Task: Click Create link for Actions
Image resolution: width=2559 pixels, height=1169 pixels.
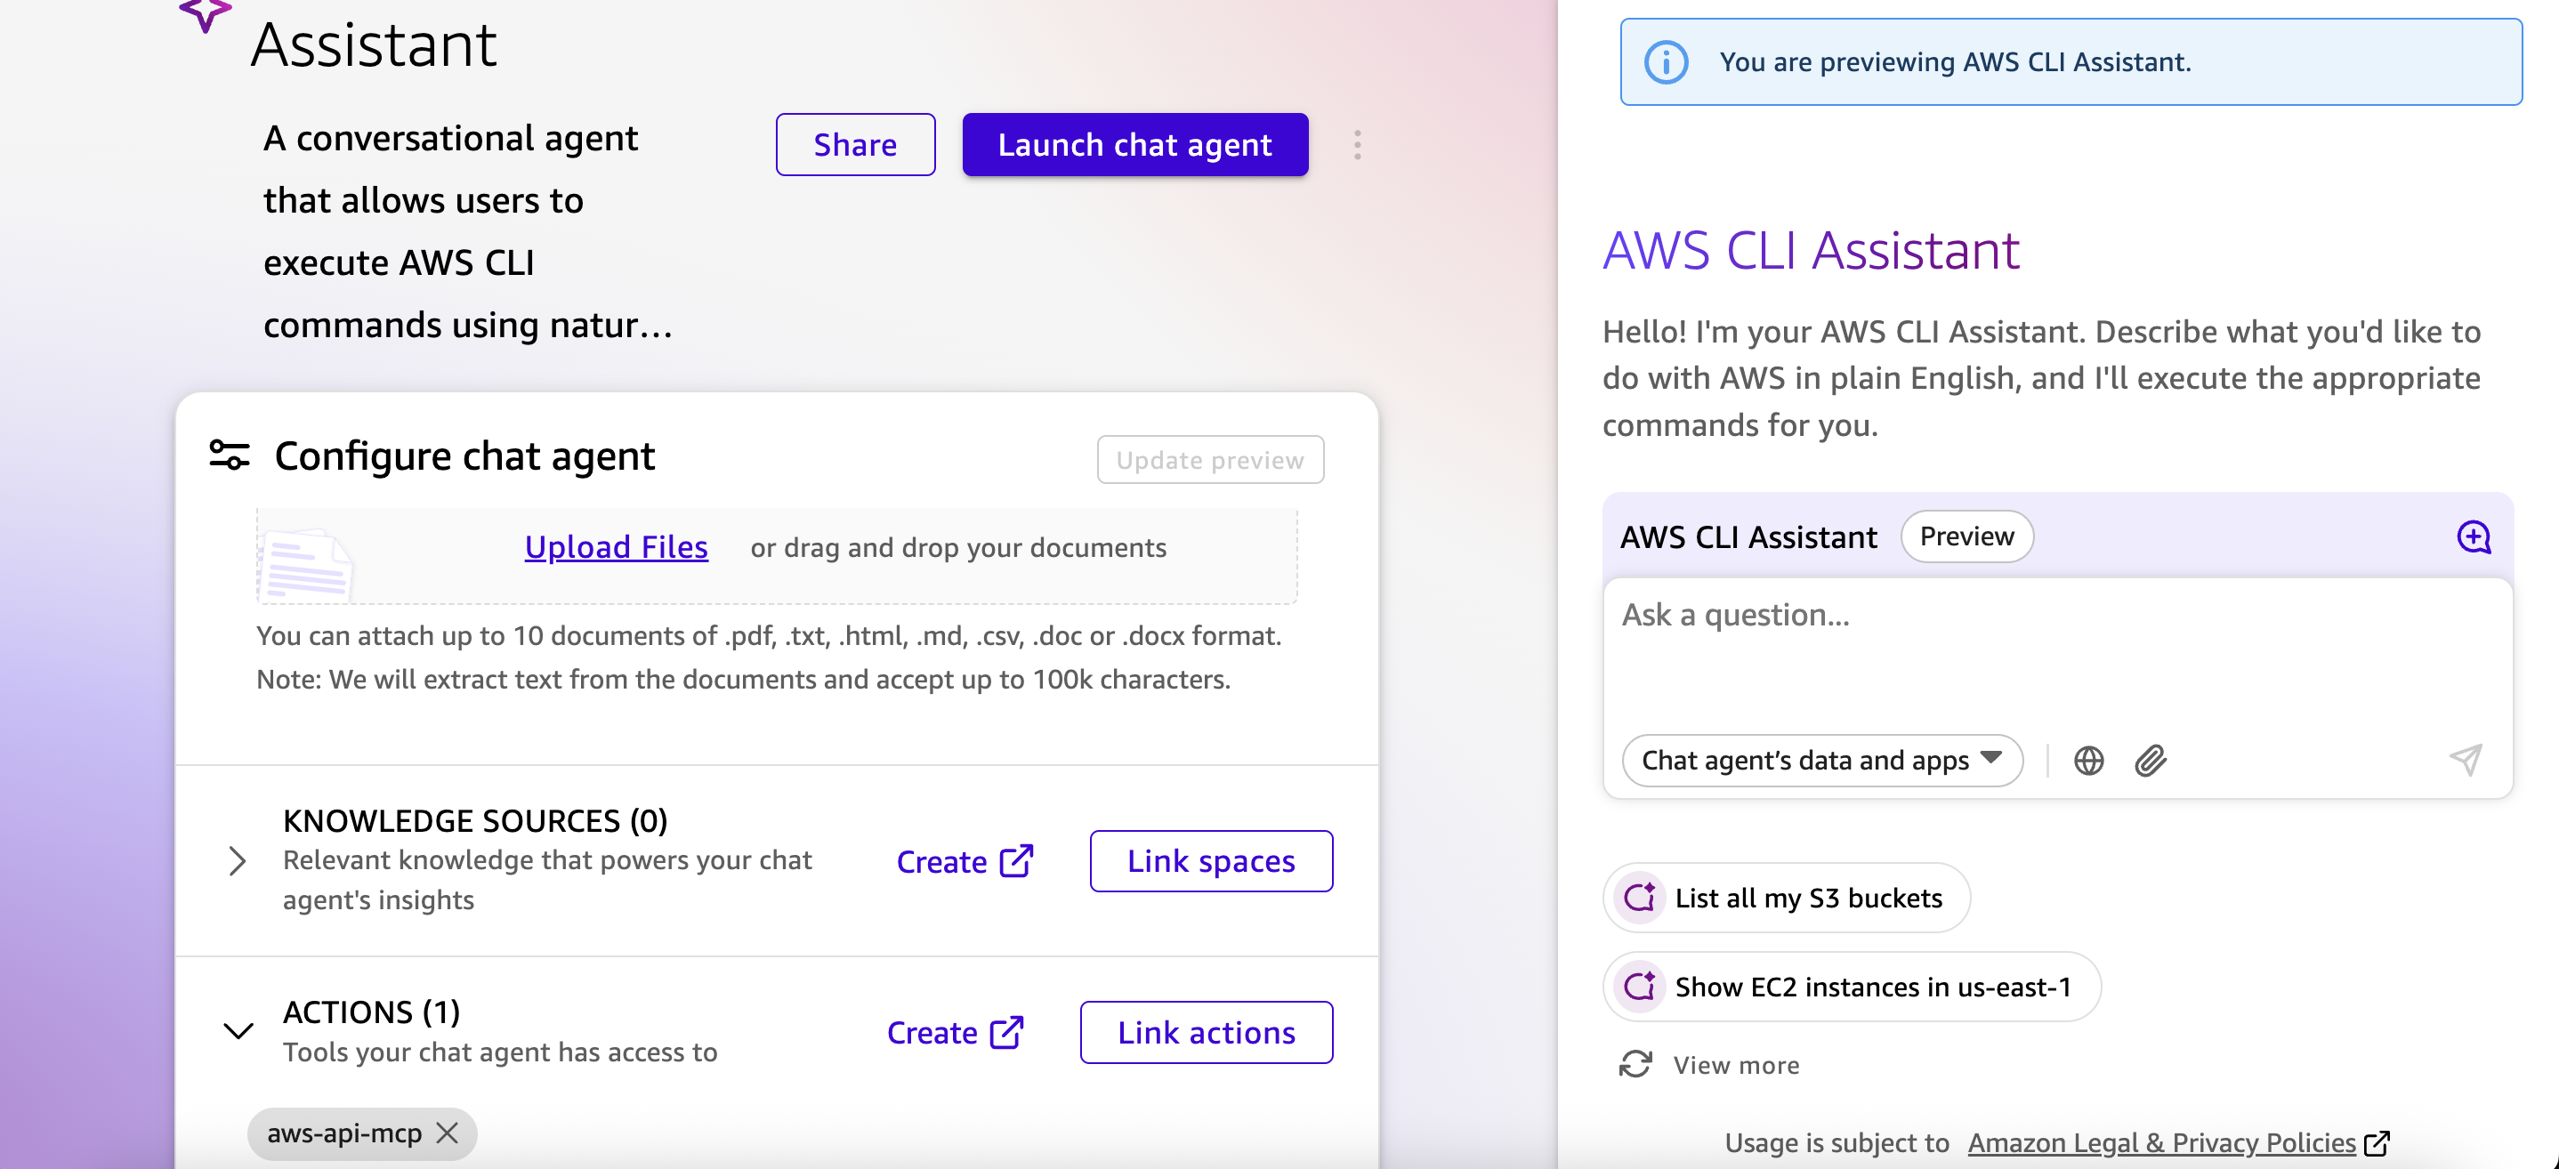Action: [x=955, y=1033]
